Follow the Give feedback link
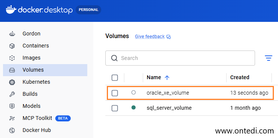 150,37
